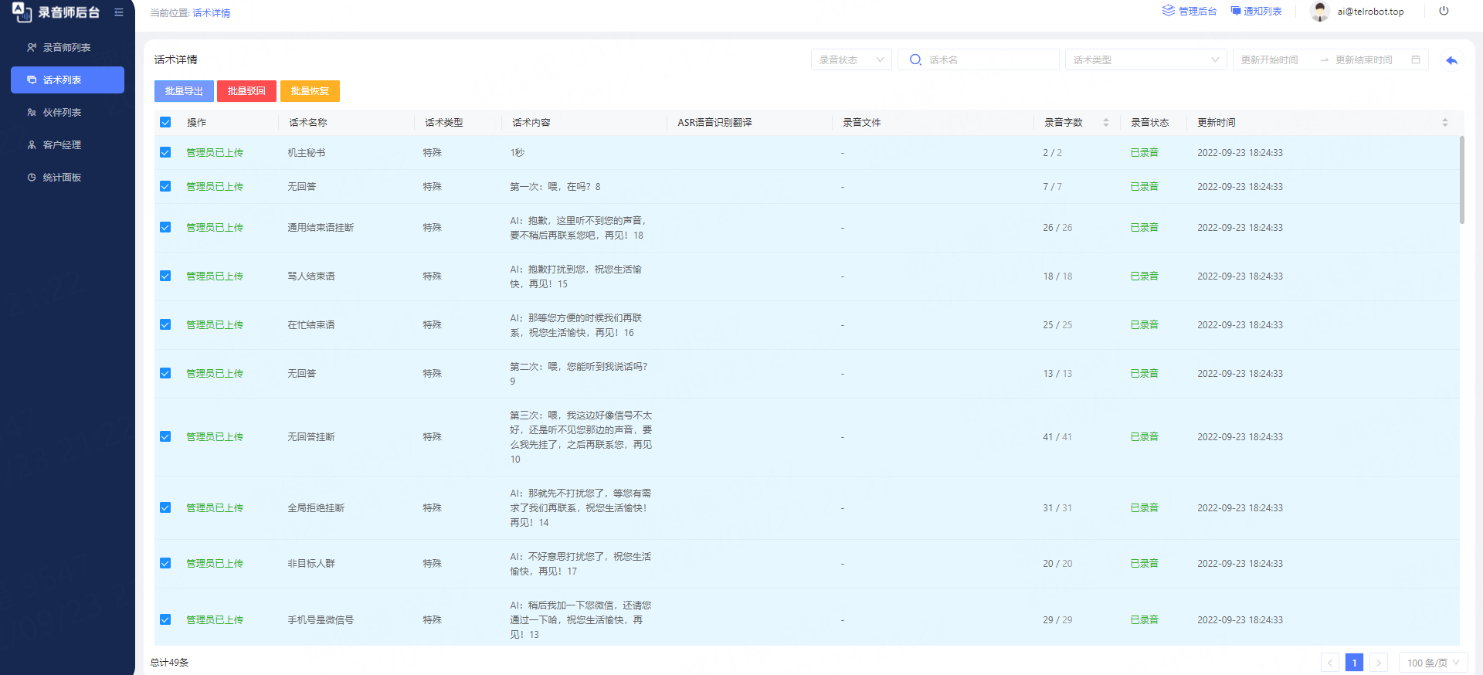Click the 管理后台 layers icon
The width and height of the screenshot is (1483, 675).
tap(1169, 11)
